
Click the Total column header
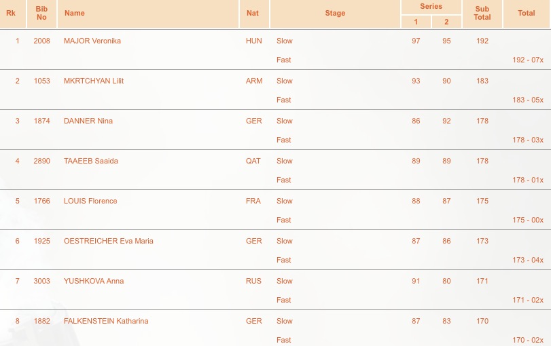coord(527,13)
